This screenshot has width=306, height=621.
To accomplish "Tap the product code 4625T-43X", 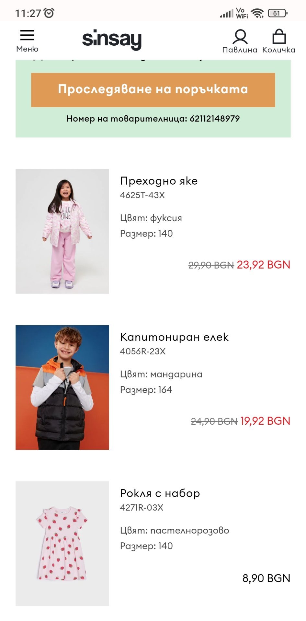I will click(x=142, y=195).
